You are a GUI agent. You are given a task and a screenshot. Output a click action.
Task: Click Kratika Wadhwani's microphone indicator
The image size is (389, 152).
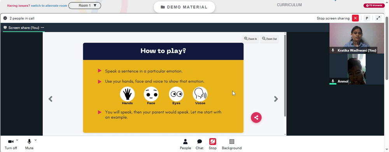[333, 50]
